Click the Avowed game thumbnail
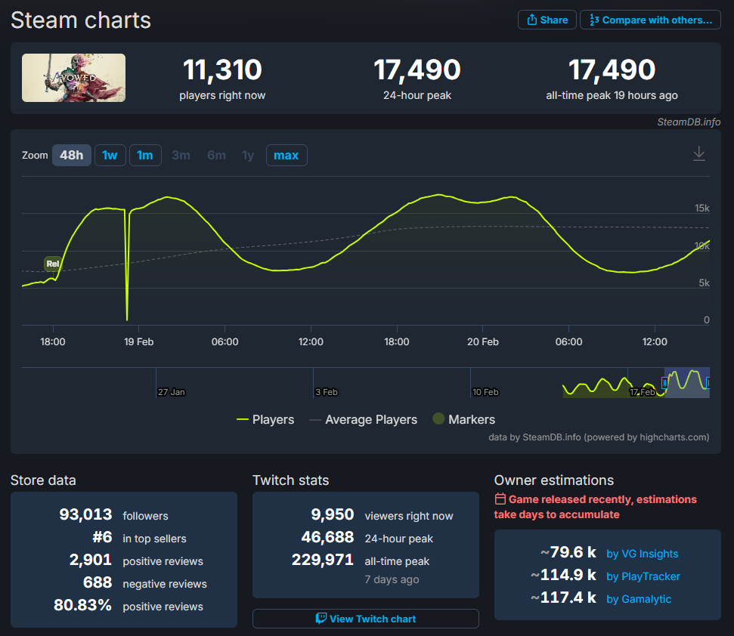Viewport: 734px width, 636px height. (73, 78)
